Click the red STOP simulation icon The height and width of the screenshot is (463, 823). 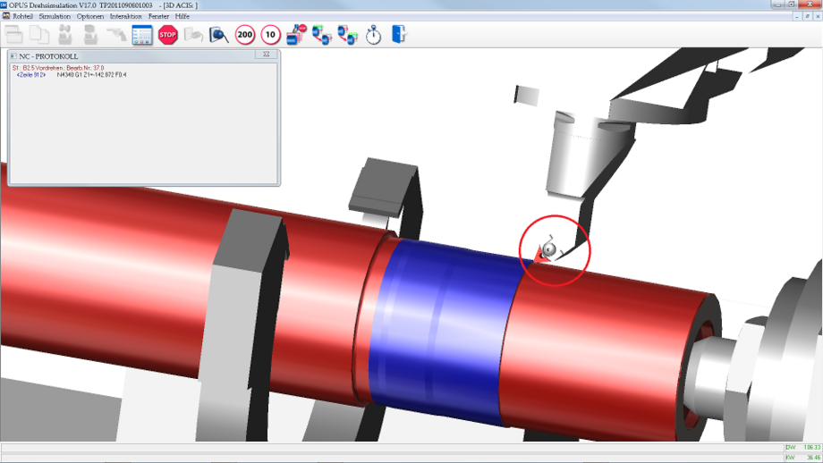tap(167, 35)
